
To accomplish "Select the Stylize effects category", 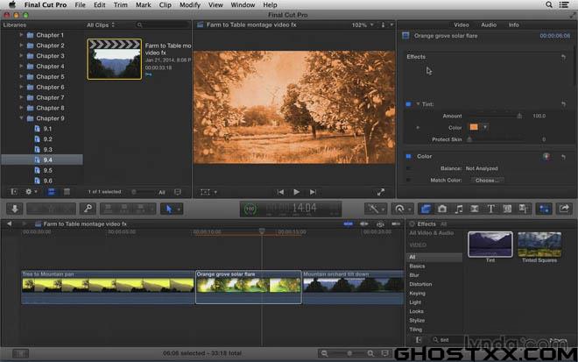I will pos(417,320).
